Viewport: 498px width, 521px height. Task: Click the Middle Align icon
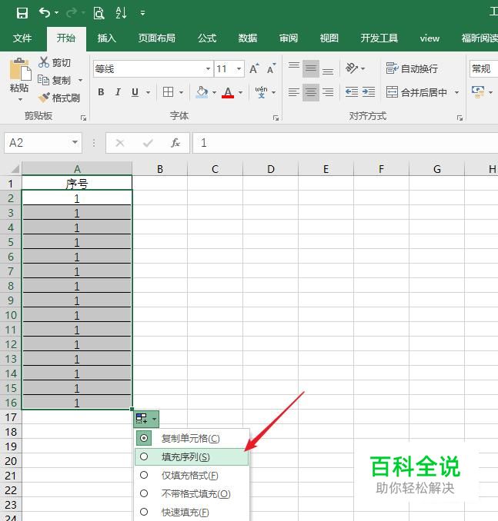coord(311,68)
